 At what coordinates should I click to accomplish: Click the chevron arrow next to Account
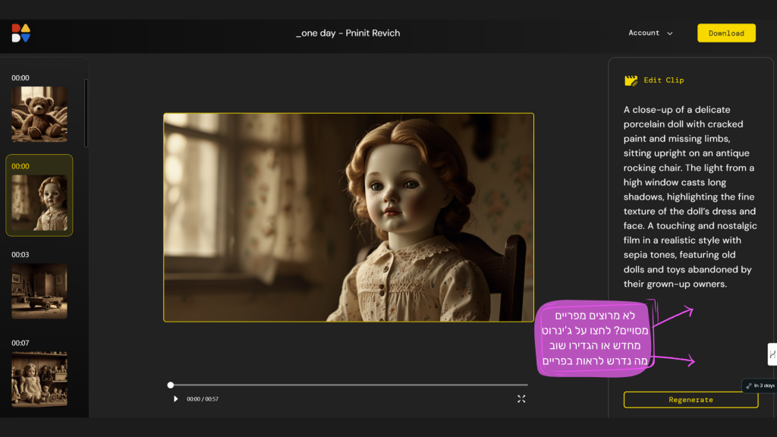pyautogui.click(x=669, y=33)
